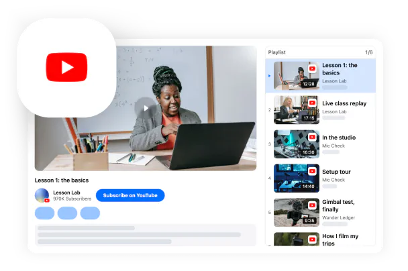The height and width of the screenshot is (271, 408).
Task: Click Mic Check under Setup tour
Action: click(x=334, y=180)
